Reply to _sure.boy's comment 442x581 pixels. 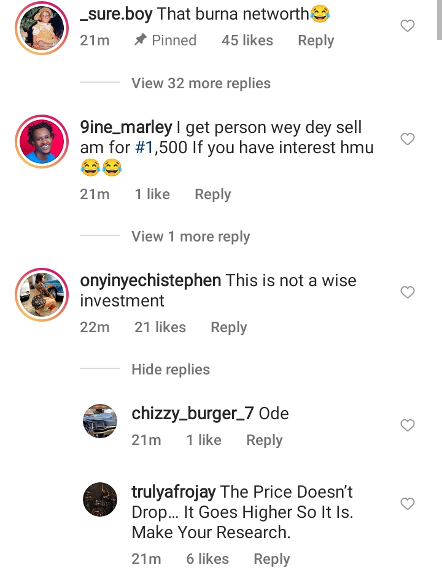[x=316, y=40]
